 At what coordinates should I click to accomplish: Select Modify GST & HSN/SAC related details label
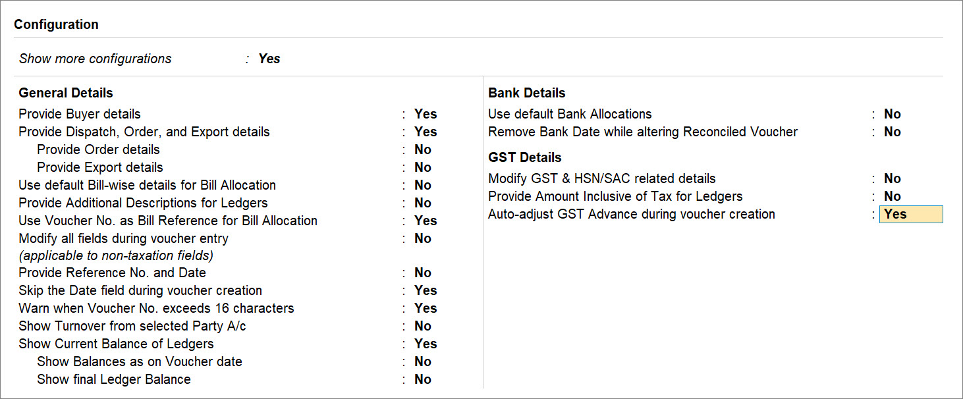pos(602,178)
